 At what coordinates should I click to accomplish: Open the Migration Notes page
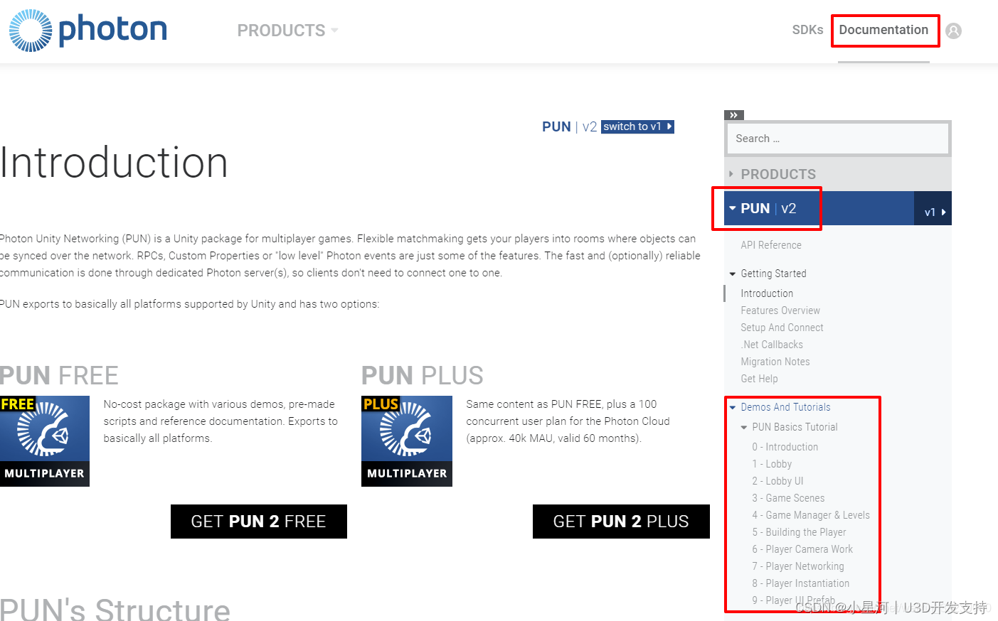pos(775,362)
